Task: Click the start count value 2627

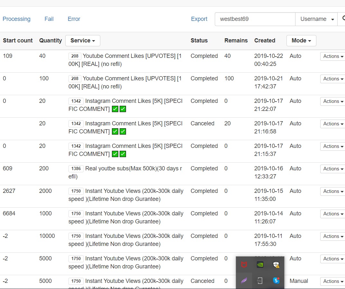Action: point(9,191)
